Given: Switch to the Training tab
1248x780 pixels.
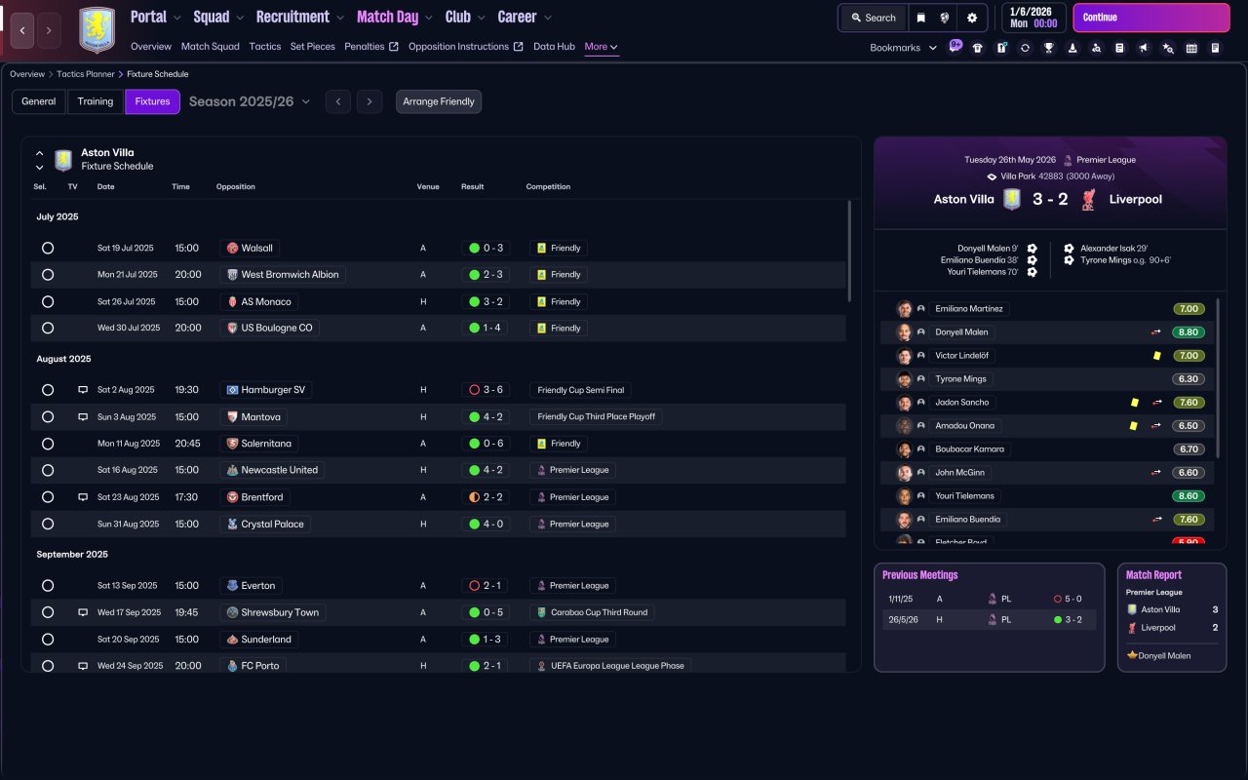Looking at the screenshot, I should tap(96, 101).
